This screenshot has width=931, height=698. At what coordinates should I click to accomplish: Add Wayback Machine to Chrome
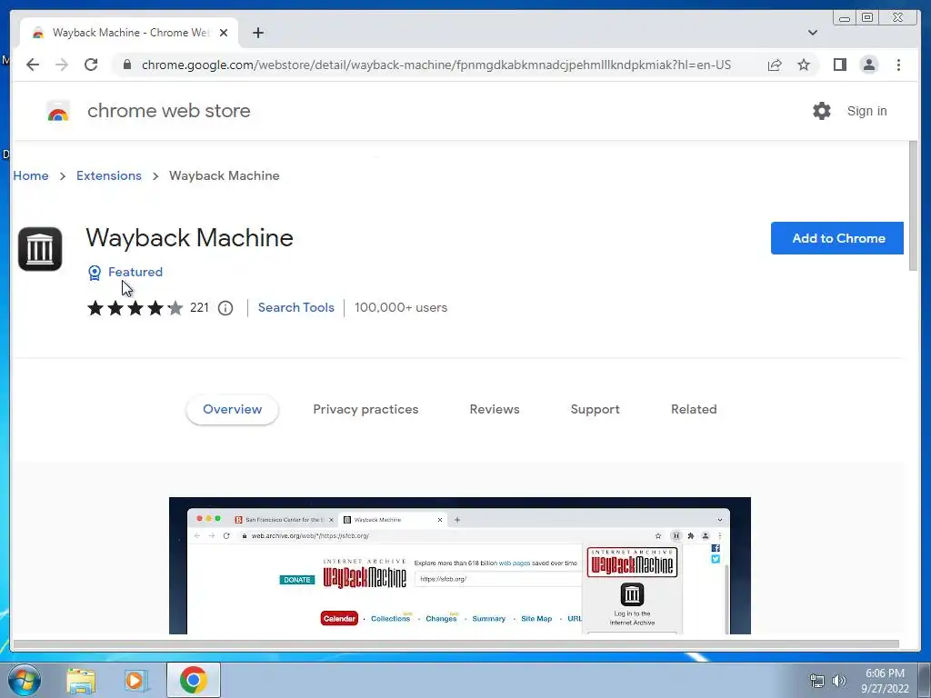[837, 238]
